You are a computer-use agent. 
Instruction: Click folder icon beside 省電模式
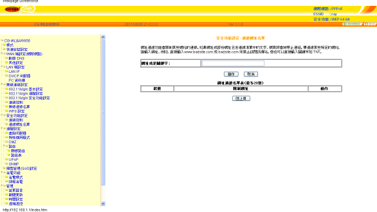(6, 177)
